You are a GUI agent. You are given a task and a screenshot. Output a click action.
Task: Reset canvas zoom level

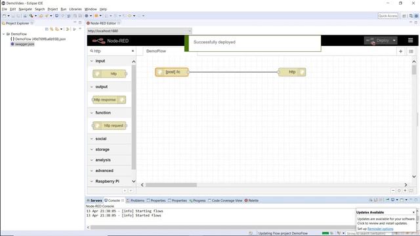(399, 191)
